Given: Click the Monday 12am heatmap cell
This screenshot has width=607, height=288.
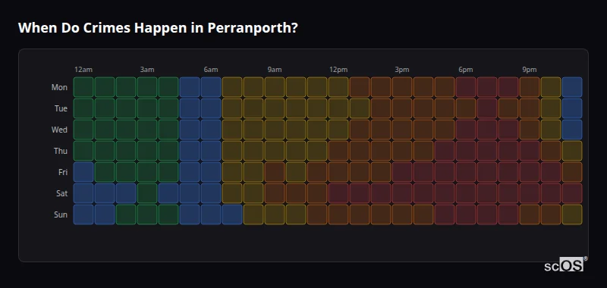Looking at the screenshot, I should [x=83, y=87].
